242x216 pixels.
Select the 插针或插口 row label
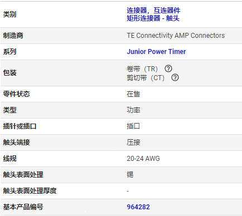click(20, 126)
